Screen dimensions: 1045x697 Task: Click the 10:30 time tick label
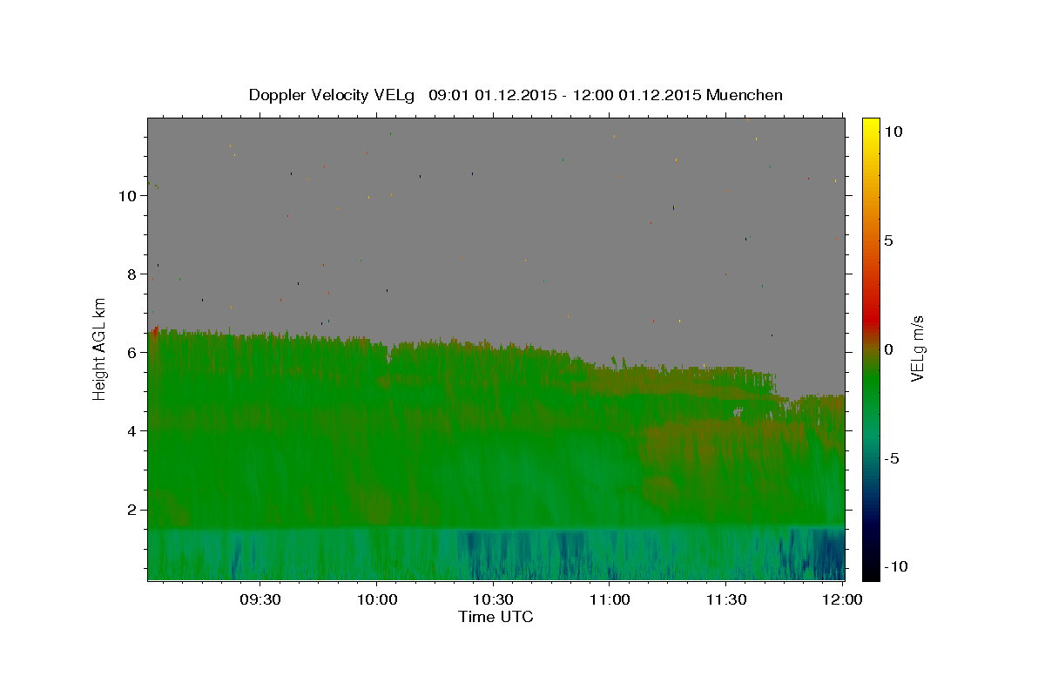pyautogui.click(x=493, y=599)
